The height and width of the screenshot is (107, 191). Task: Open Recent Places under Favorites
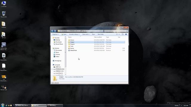(59, 44)
